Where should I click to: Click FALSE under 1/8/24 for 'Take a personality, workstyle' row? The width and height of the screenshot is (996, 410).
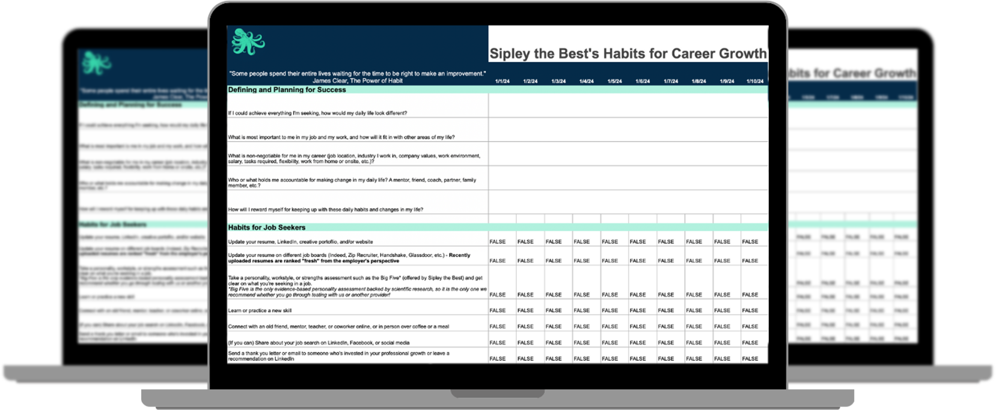694,295
